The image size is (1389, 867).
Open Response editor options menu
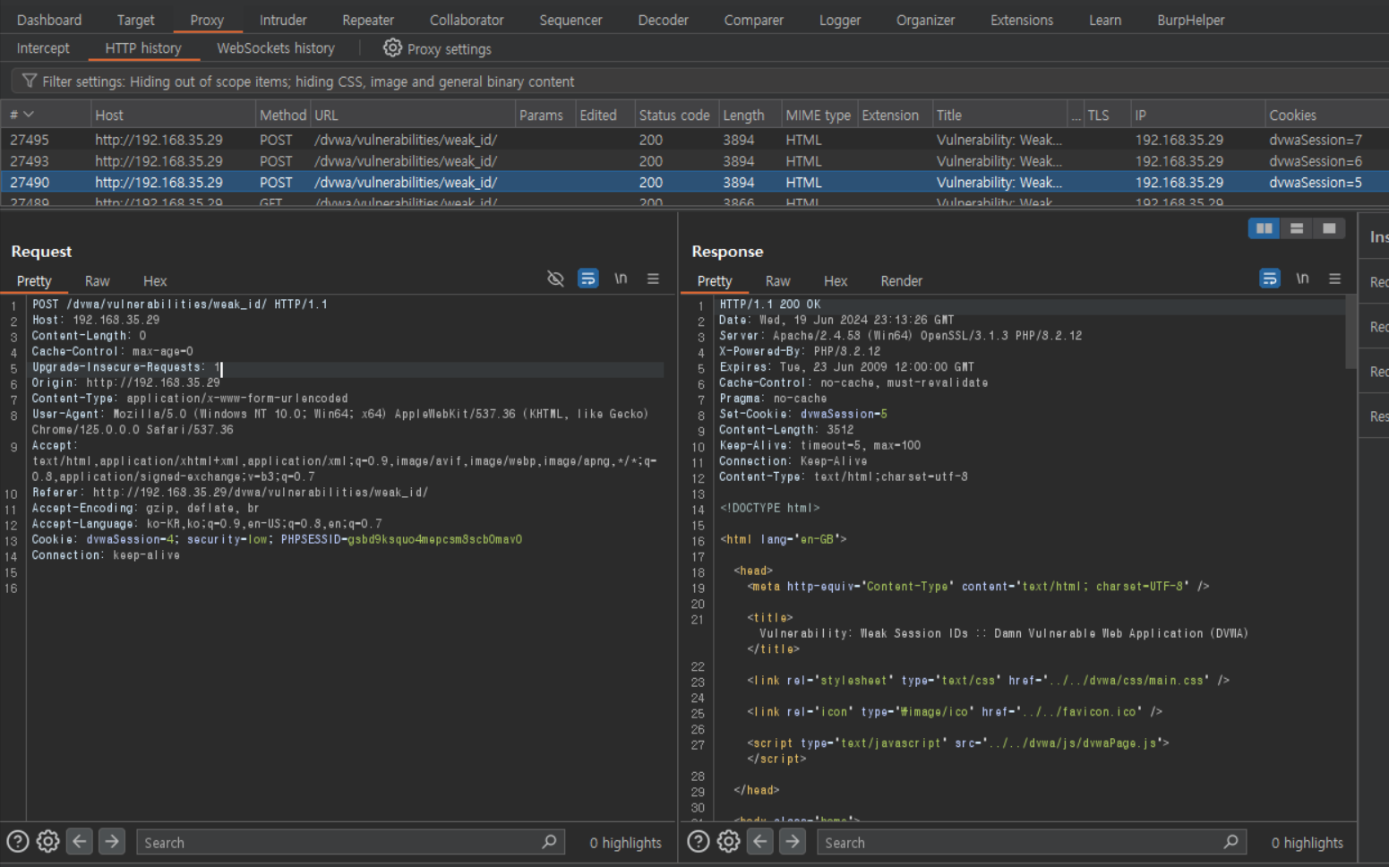(1334, 279)
